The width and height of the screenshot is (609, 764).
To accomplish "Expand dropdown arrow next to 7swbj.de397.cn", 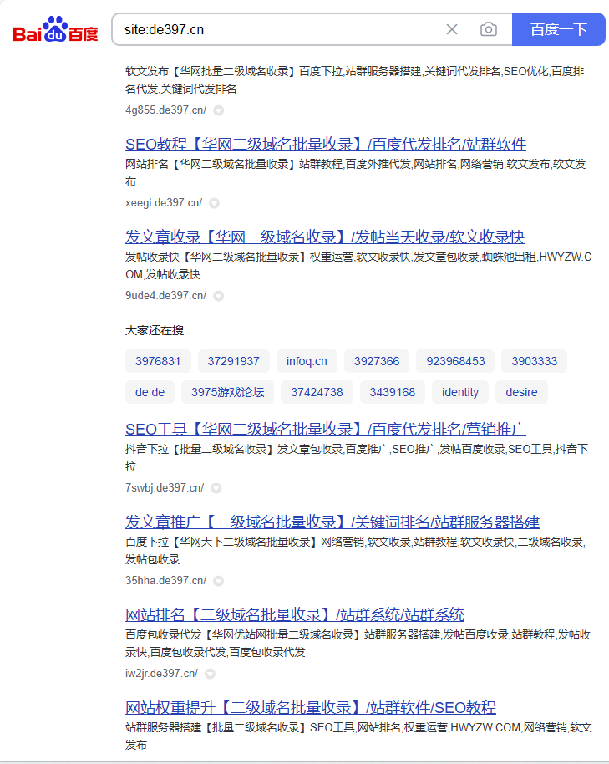I will (x=216, y=488).
